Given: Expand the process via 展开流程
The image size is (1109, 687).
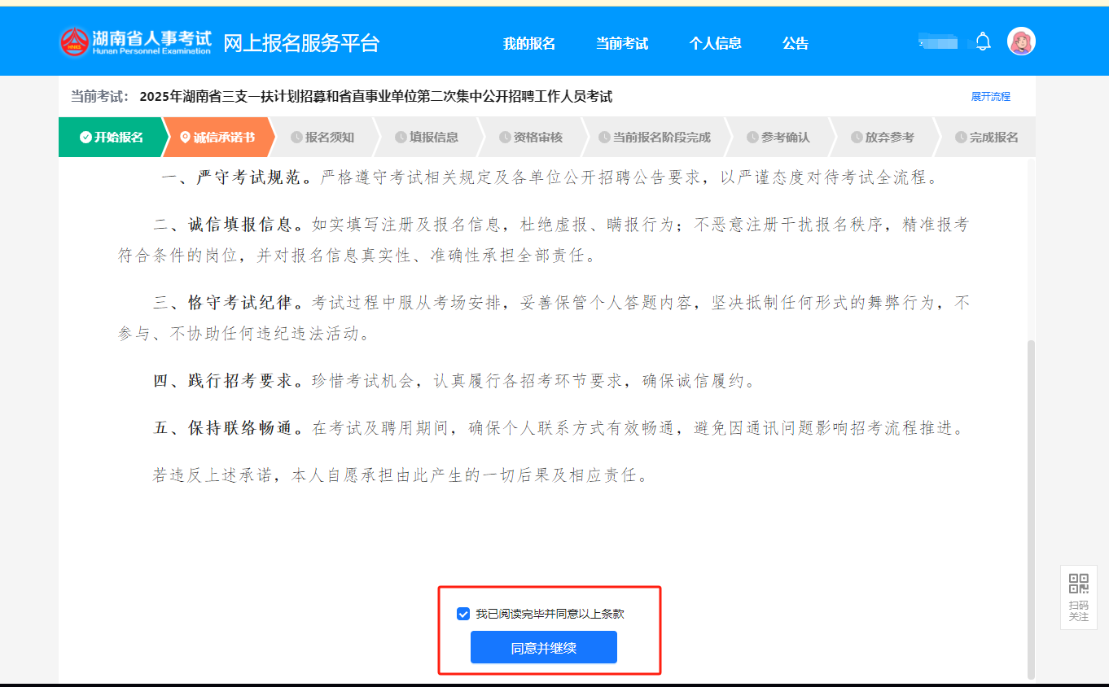Looking at the screenshot, I should 990,96.
